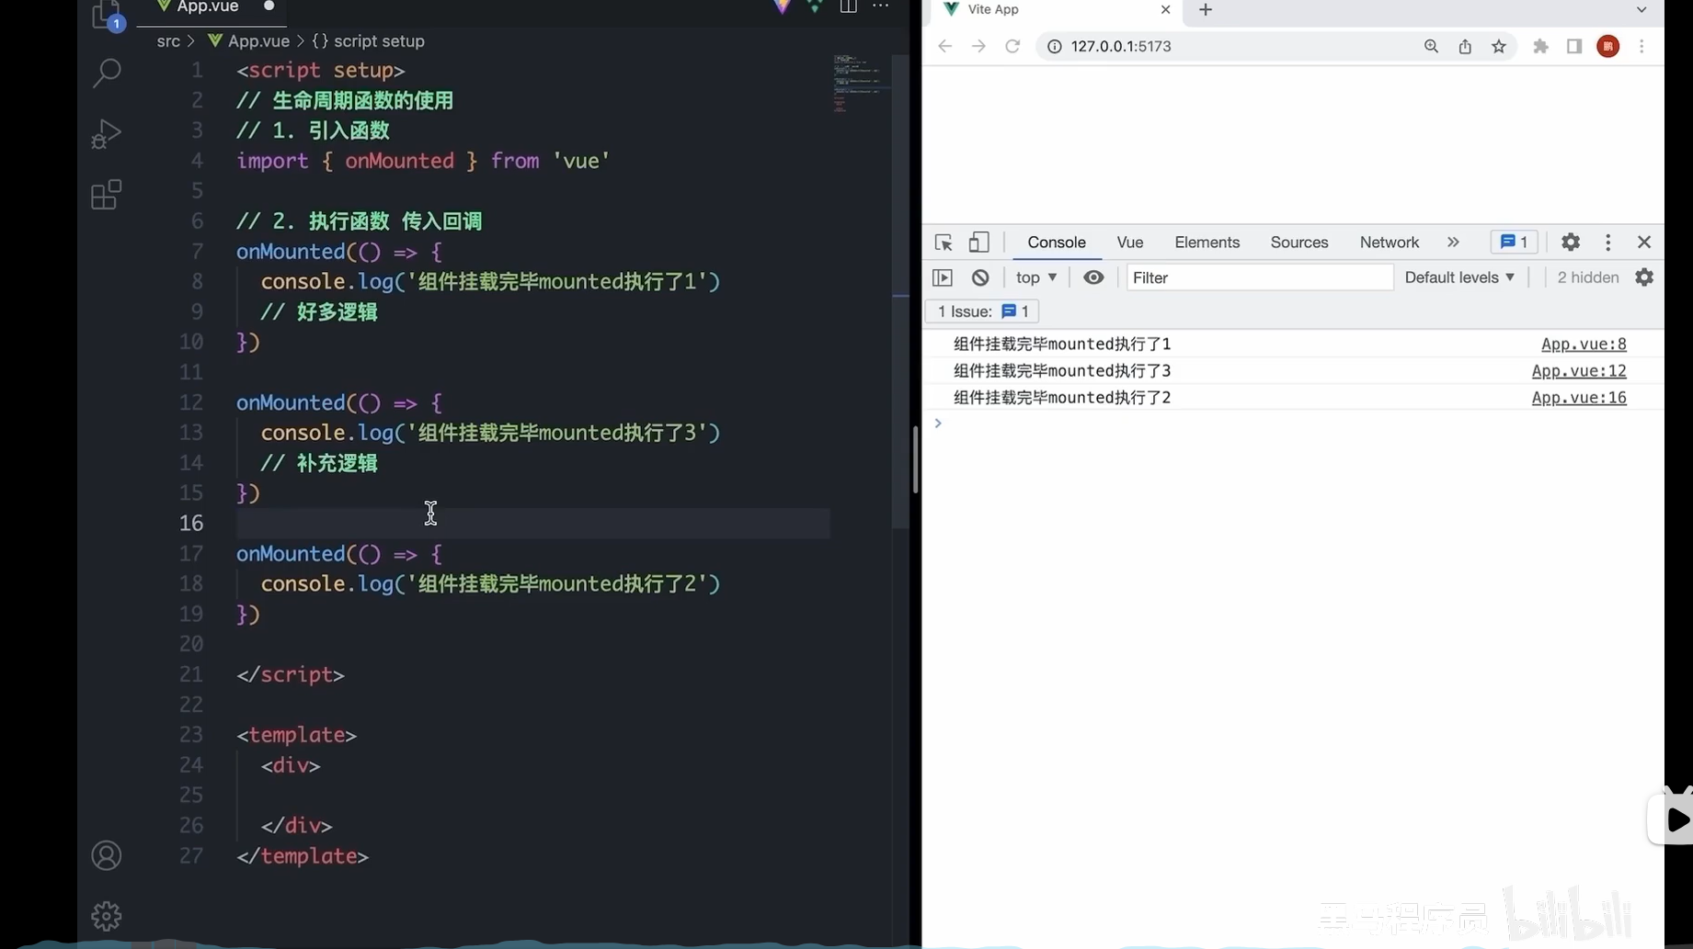The width and height of the screenshot is (1693, 949).
Task: Open the Chrome tab search dropdown
Action: [x=1642, y=9]
